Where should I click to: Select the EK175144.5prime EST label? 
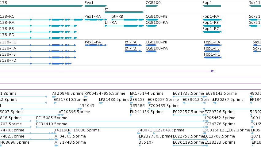147,94
